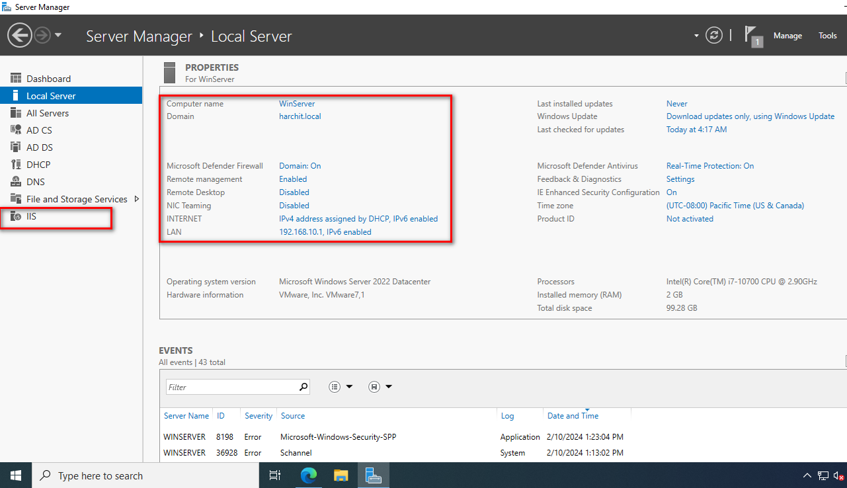Click the Remote Desktop Disabled link
Viewport: 847px width, 488px height.
click(294, 192)
